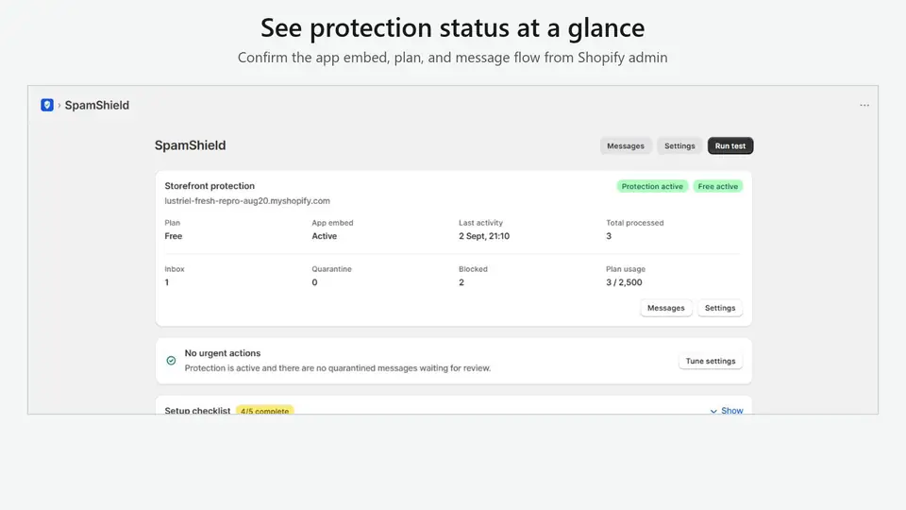This screenshot has width=906, height=510.
Task: Open Messages in Storefront protection card
Action: click(x=665, y=308)
